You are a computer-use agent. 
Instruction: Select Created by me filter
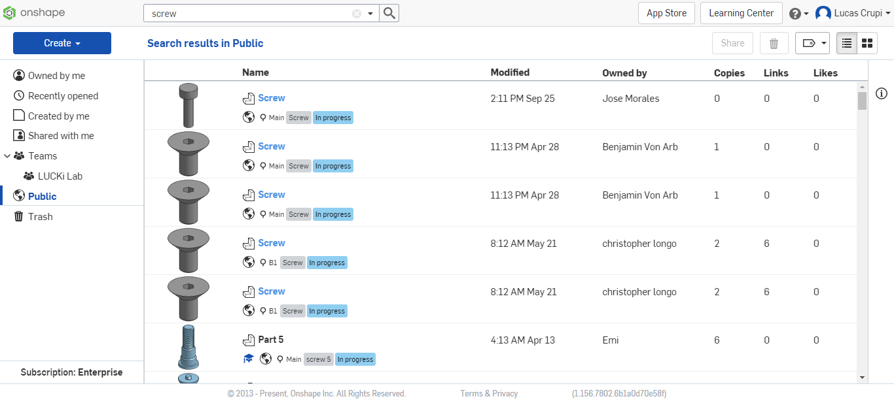point(58,116)
